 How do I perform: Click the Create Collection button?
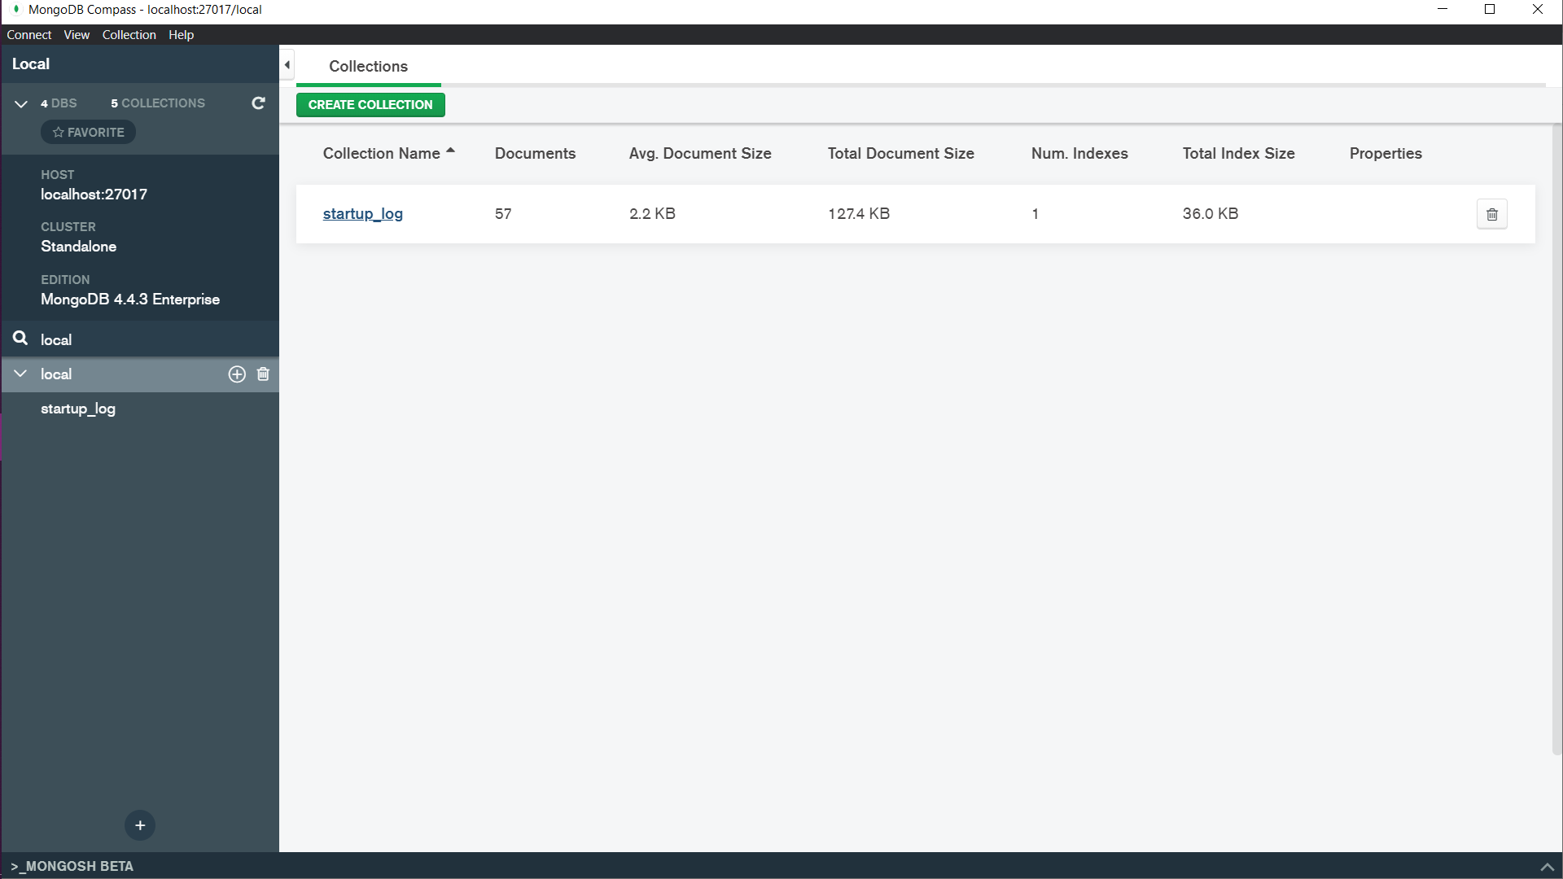[x=370, y=105]
